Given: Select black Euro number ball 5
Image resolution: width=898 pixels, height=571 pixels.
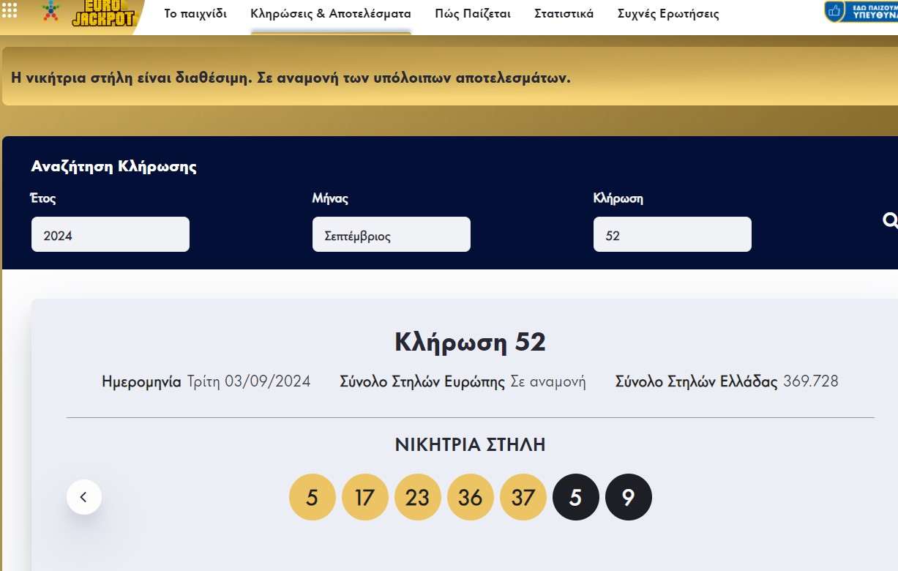Looking at the screenshot, I should click(576, 496).
